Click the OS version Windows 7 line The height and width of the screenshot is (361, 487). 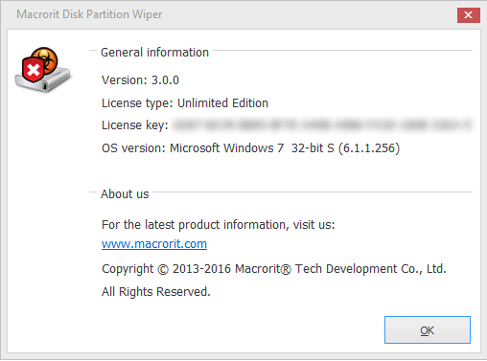click(x=250, y=148)
